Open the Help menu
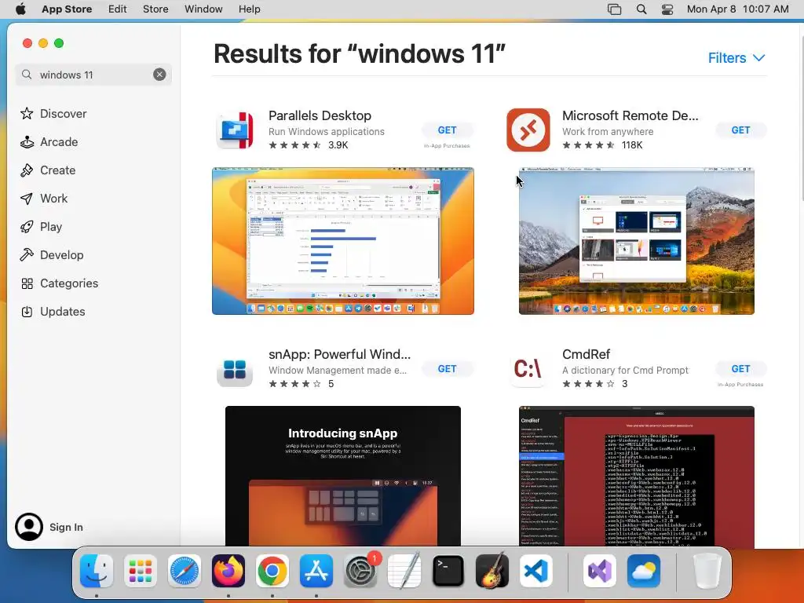 249,9
